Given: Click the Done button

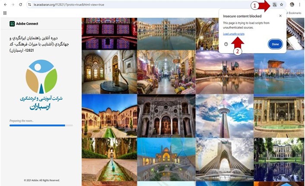Looking at the screenshot, I should click(x=275, y=44).
